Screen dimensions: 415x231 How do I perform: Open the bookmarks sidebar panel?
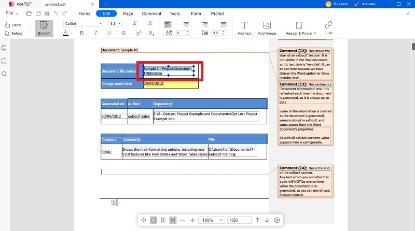pos(4,61)
